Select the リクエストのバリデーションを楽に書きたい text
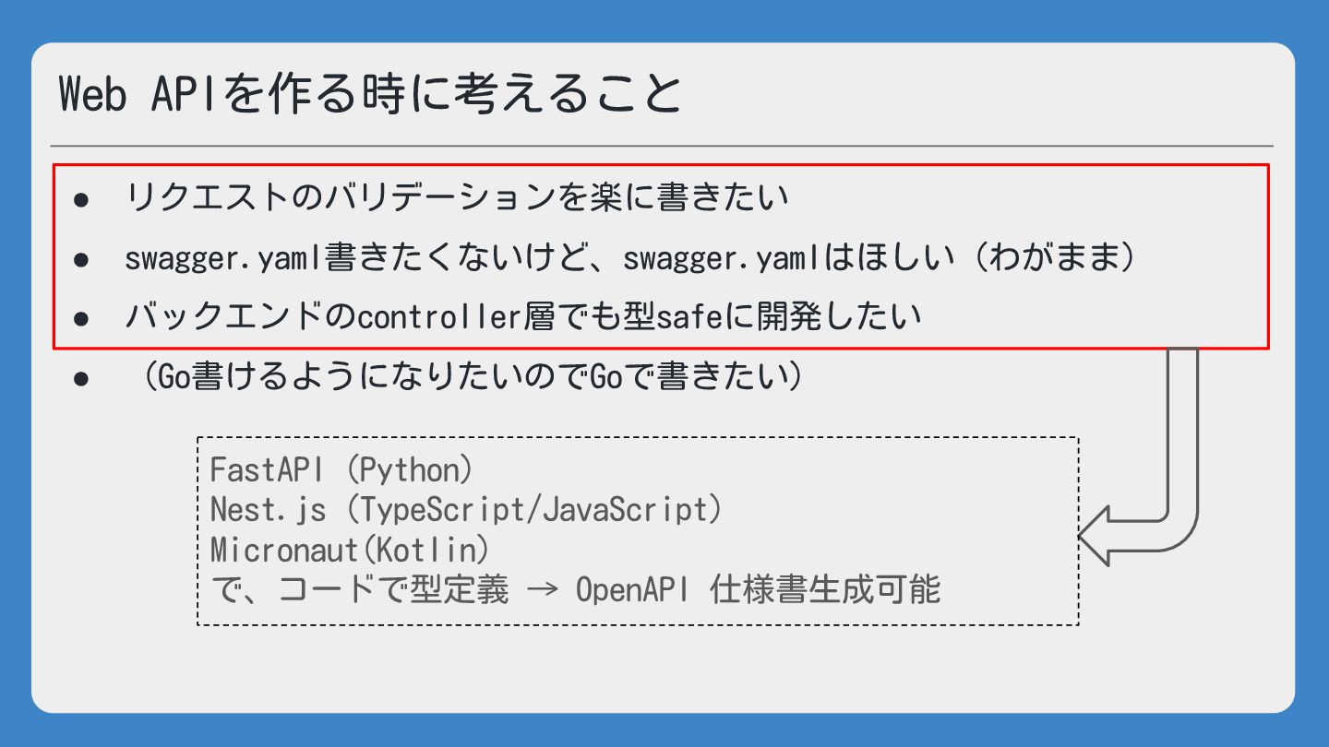The height and width of the screenshot is (747, 1329). 457,198
